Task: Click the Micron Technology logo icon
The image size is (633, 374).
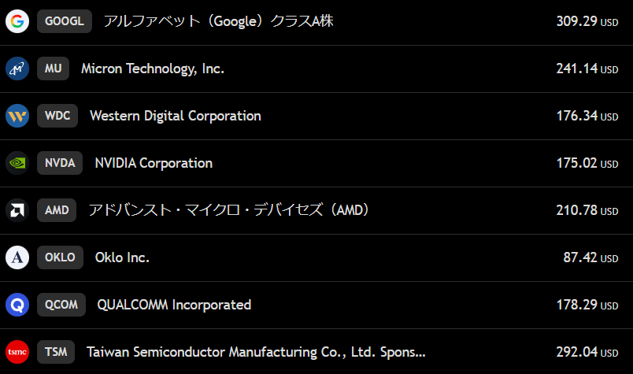Action: [17, 69]
